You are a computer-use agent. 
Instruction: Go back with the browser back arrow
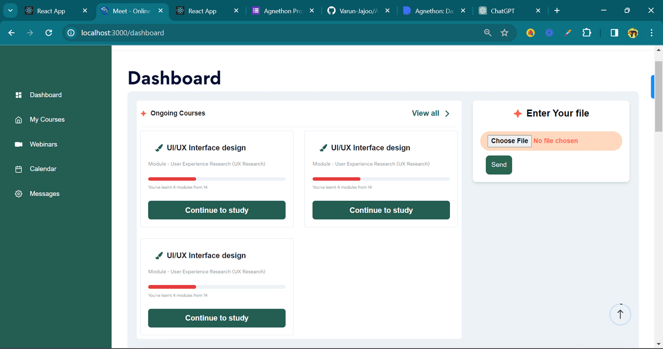[12, 33]
